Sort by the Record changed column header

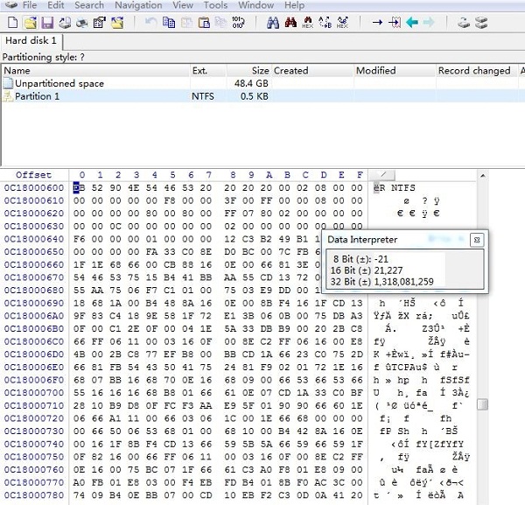[x=476, y=71]
